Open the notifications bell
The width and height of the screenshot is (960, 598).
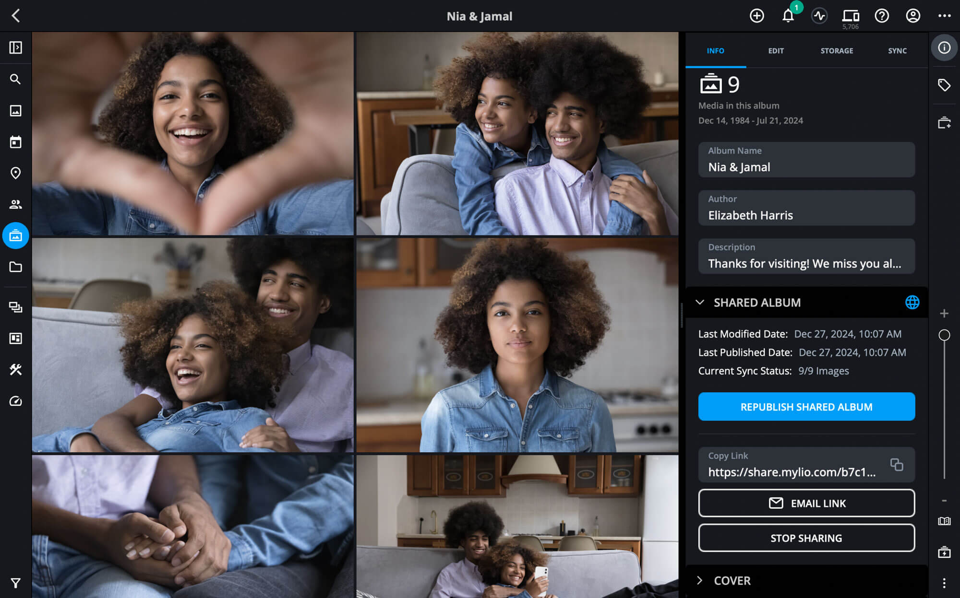tap(788, 16)
